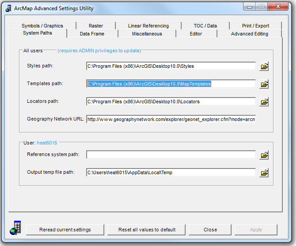Image resolution: width=296 pixels, height=246 pixels.
Task: Click the 'Output temp file path:' label
Action: (51, 172)
